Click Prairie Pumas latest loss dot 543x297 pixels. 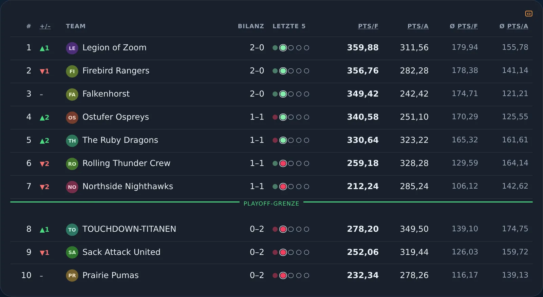tap(283, 276)
